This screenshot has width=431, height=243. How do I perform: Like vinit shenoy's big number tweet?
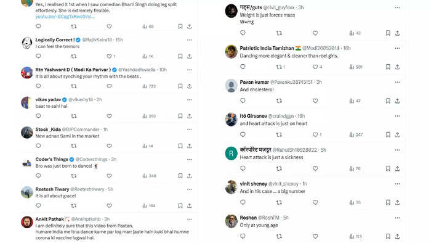point(315,202)
